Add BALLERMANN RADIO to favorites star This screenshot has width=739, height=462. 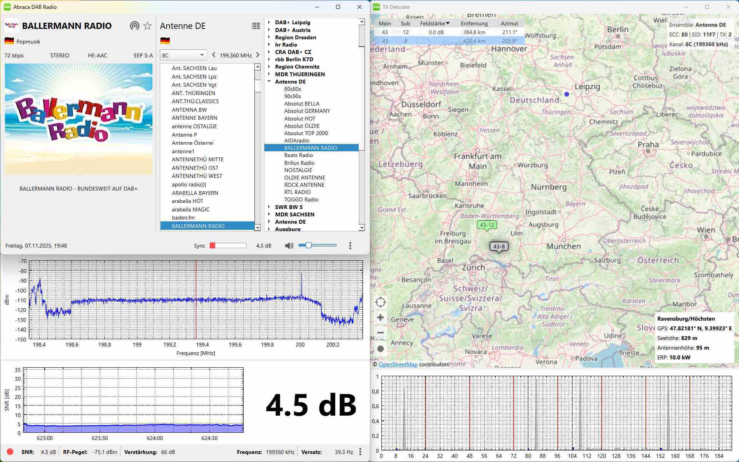(x=147, y=26)
